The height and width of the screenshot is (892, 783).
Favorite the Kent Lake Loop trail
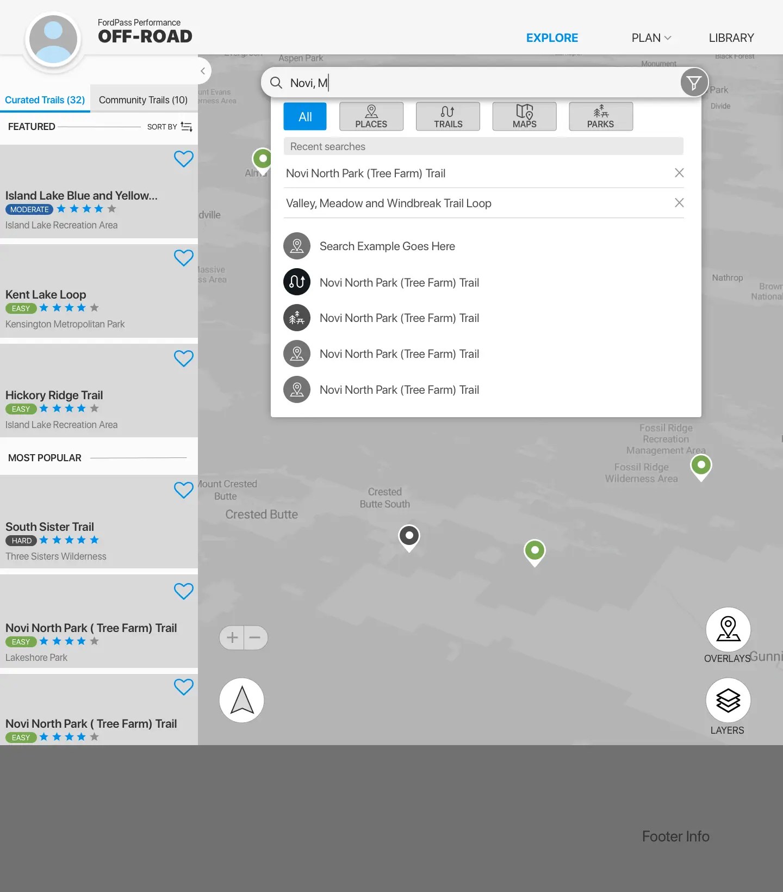[x=184, y=258]
